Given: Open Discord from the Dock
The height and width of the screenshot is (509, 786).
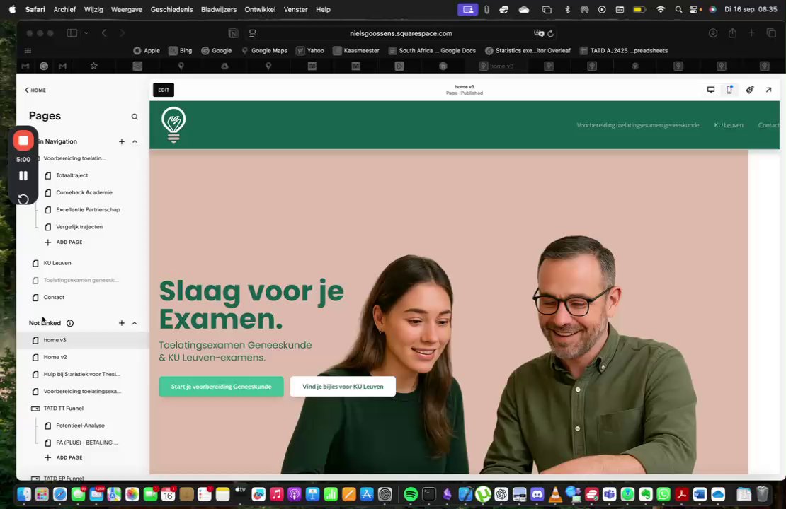Looking at the screenshot, I should [x=537, y=494].
